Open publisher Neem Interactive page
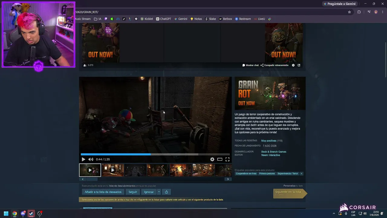387x218 pixels. pos(271,155)
